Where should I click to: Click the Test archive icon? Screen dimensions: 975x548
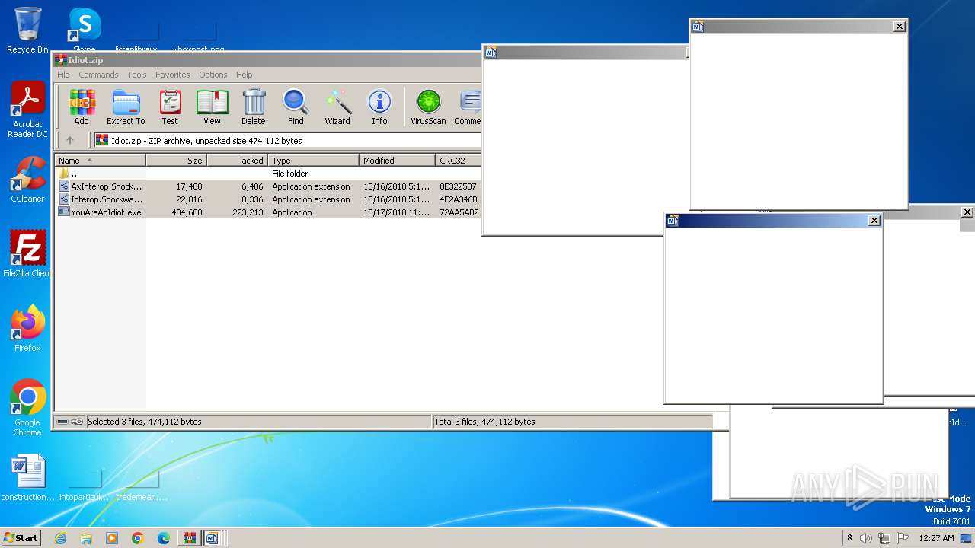[170, 107]
